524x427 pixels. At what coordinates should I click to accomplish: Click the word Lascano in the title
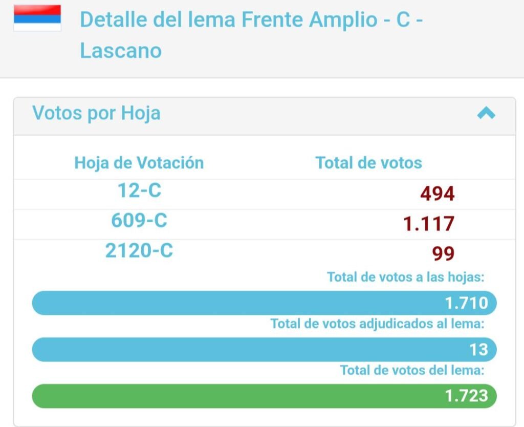click(x=121, y=51)
